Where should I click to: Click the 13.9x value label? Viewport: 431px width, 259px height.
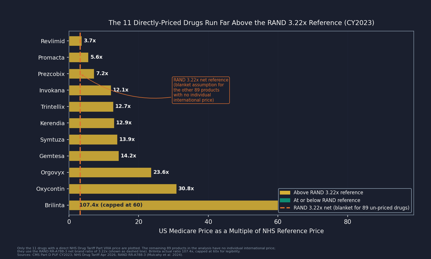(x=127, y=140)
